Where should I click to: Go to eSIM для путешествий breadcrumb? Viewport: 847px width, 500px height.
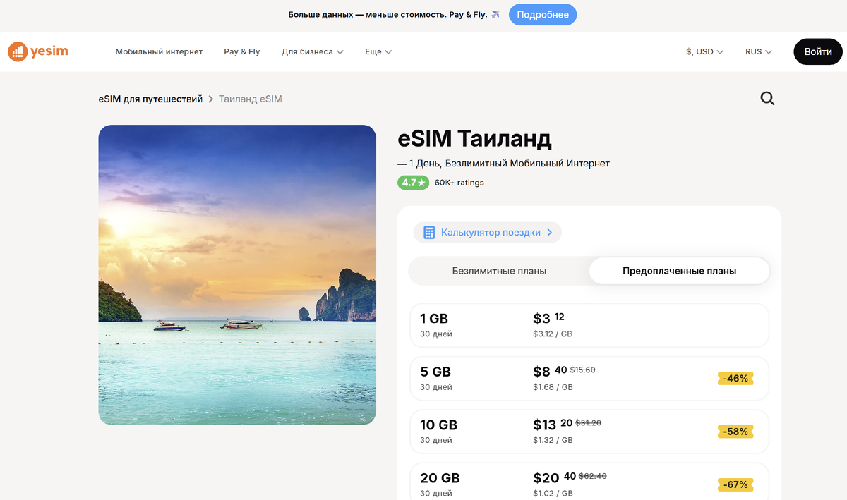pos(150,99)
